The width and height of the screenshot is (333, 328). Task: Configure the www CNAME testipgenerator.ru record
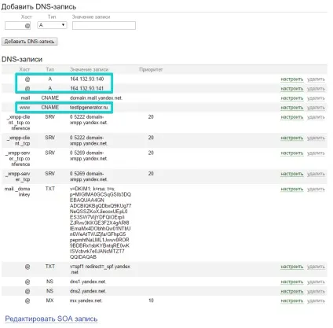coord(292,108)
